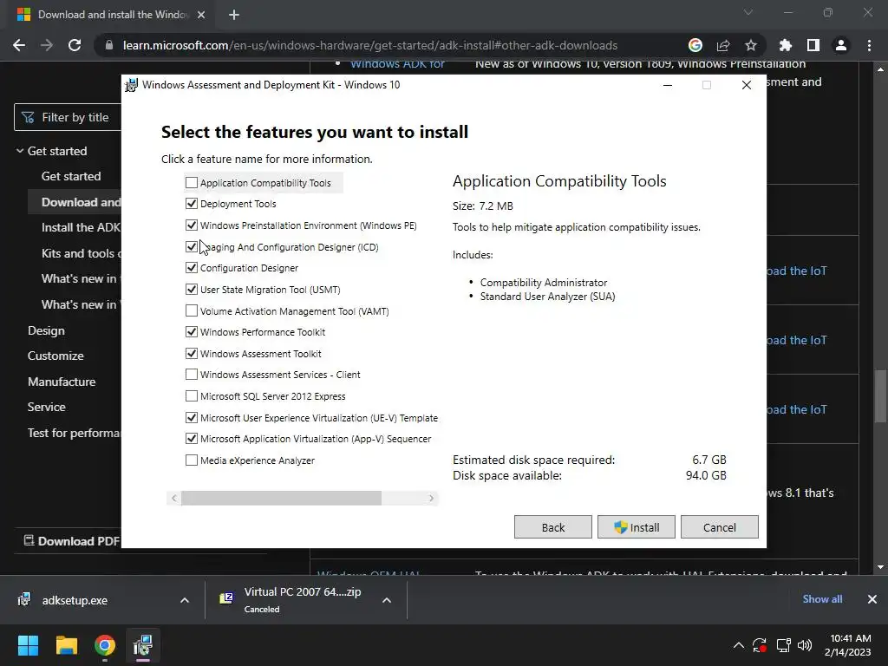The height and width of the screenshot is (666, 888).
Task: Uncheck User State Migration Tool (USMT)
Action: (x=192, y=289)
